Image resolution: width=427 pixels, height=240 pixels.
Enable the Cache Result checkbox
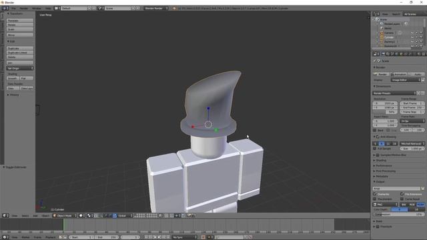(402, 199)
